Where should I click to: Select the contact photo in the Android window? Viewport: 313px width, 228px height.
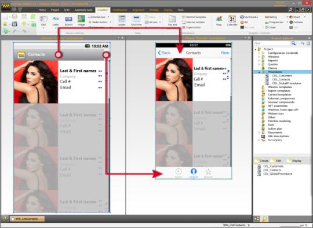[36, 82]
